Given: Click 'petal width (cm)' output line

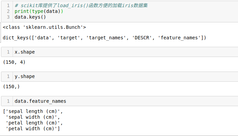Looking at the screenshot, I should (33, 129).
